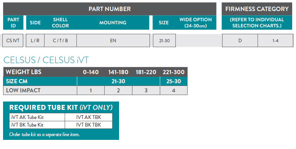Screen dimensions: 296x149
Task: Select the 221-300 weight column header
Action: 173,72
